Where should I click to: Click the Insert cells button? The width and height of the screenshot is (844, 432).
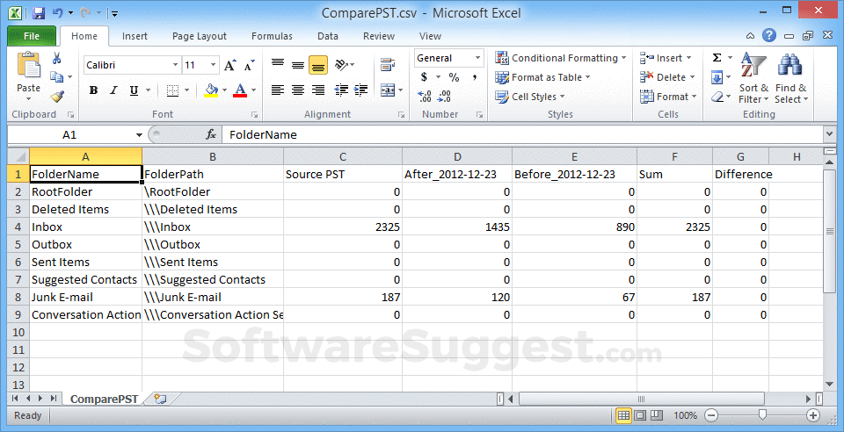[666, 58]
